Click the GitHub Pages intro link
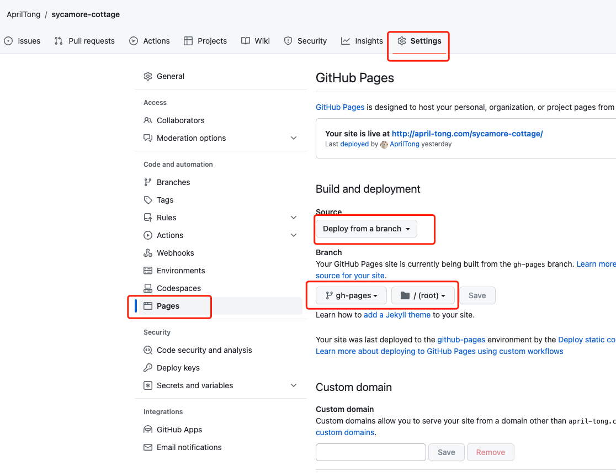 coord(340,107)
